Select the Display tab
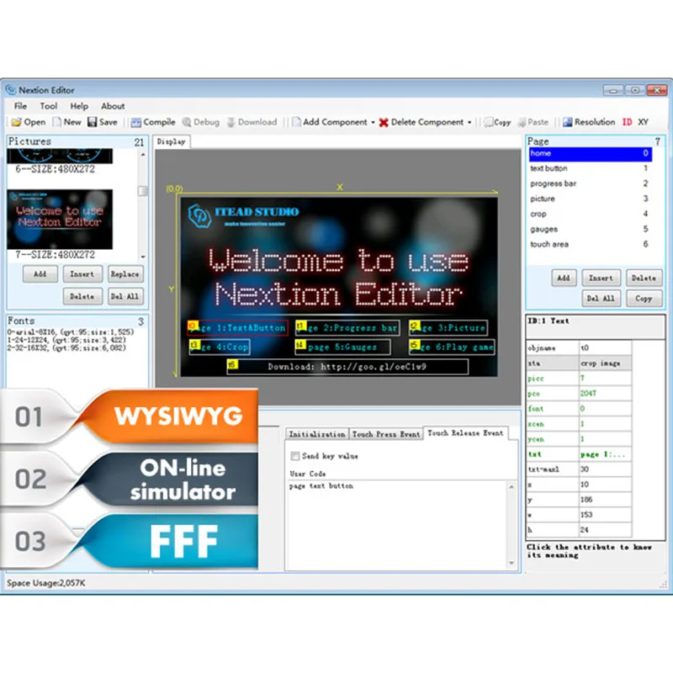The width and height of the screenshot is (673, 673). click(172, 141)
